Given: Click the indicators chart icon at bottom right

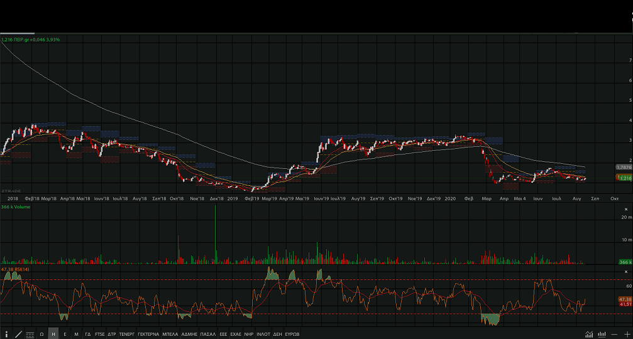Looking at the screenshot, I should click(589, 334).
